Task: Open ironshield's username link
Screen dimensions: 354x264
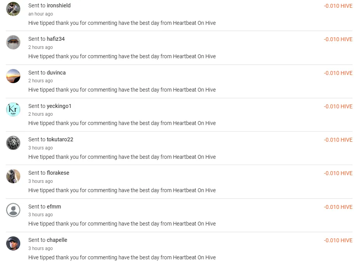Action: pyautogui.click(x=58, y=5)
